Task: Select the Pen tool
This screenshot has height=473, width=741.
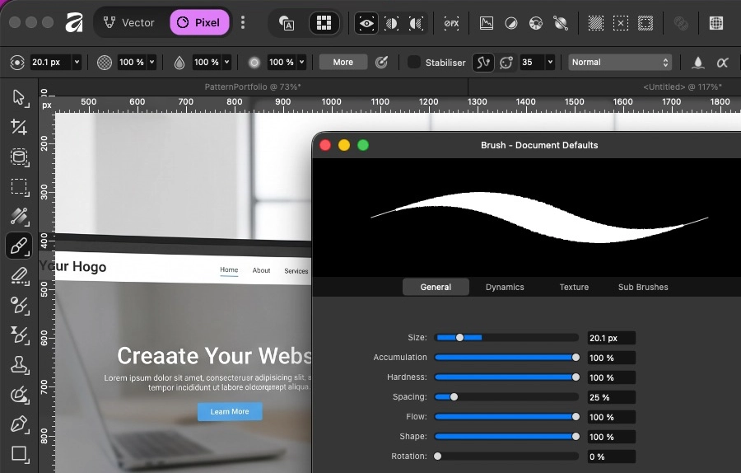Action: point(19,424)
